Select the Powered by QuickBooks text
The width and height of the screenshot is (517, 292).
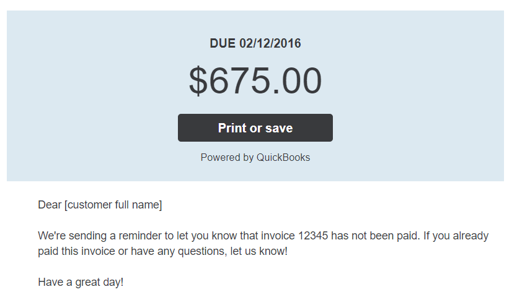click(x=255, y=157)
